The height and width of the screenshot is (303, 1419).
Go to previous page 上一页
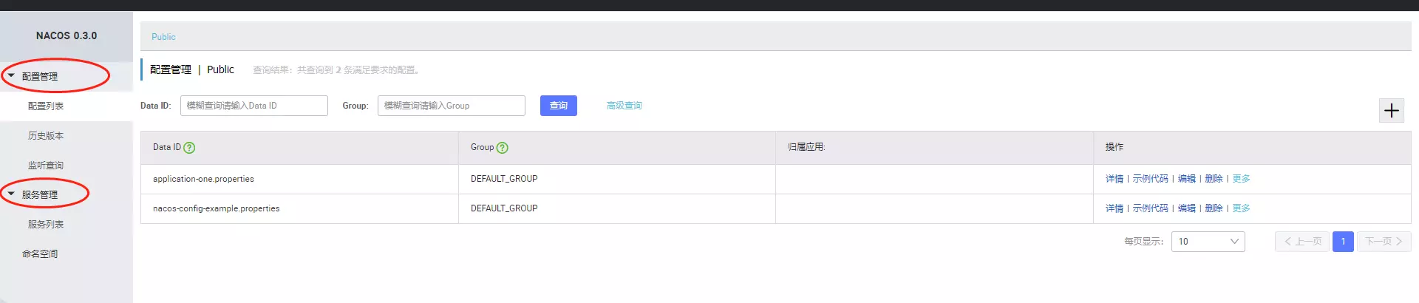point(1302,242)
